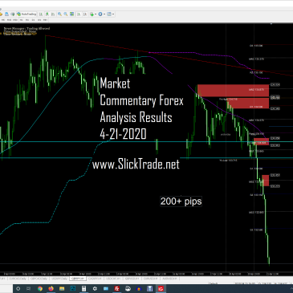Toggle chart auto scroll

pos(79,14)
